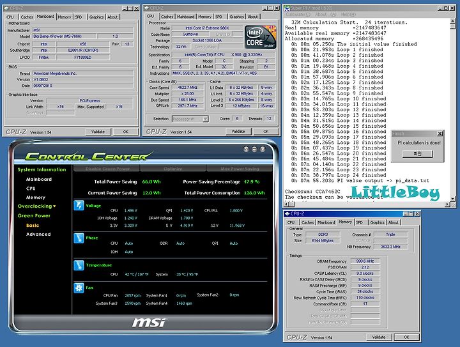
Task: Select CPU in Control Center sidebar
Action: 31,189
